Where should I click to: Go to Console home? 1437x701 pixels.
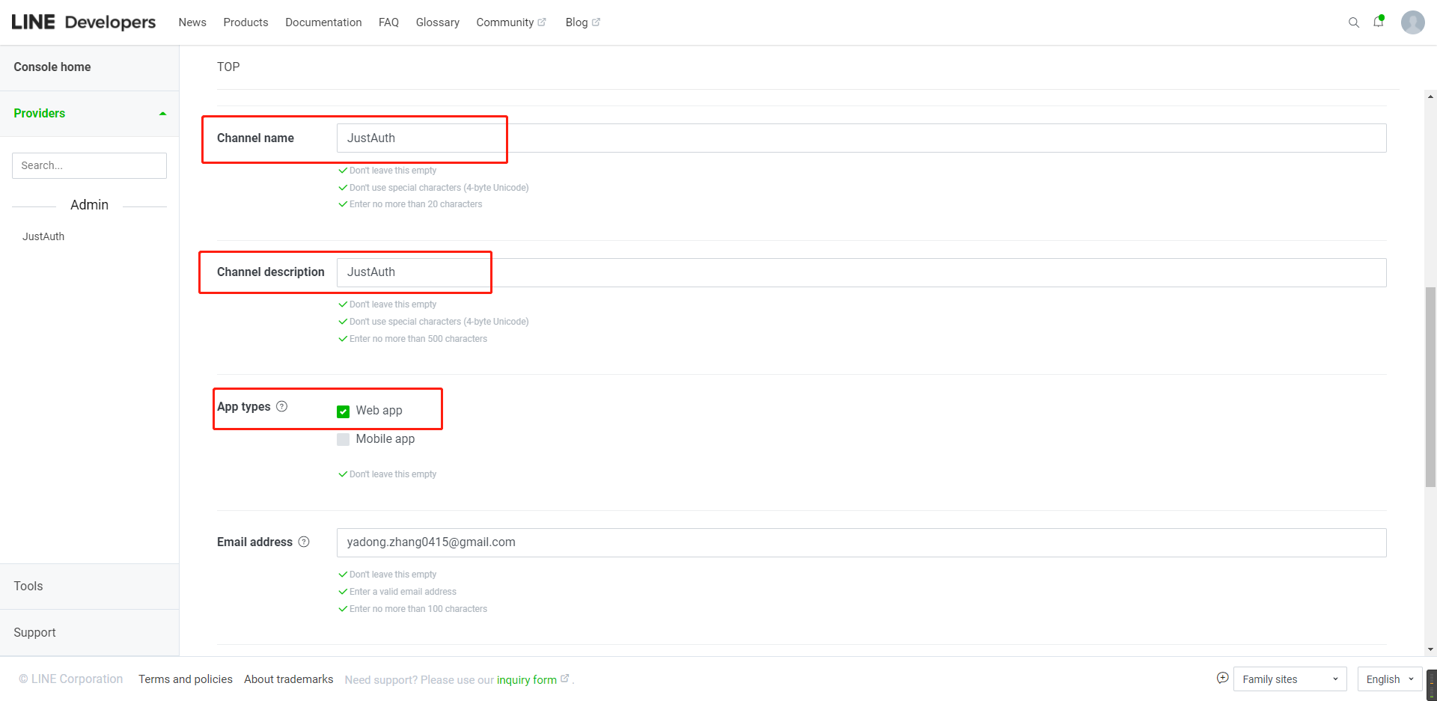(x=52, y=67)
